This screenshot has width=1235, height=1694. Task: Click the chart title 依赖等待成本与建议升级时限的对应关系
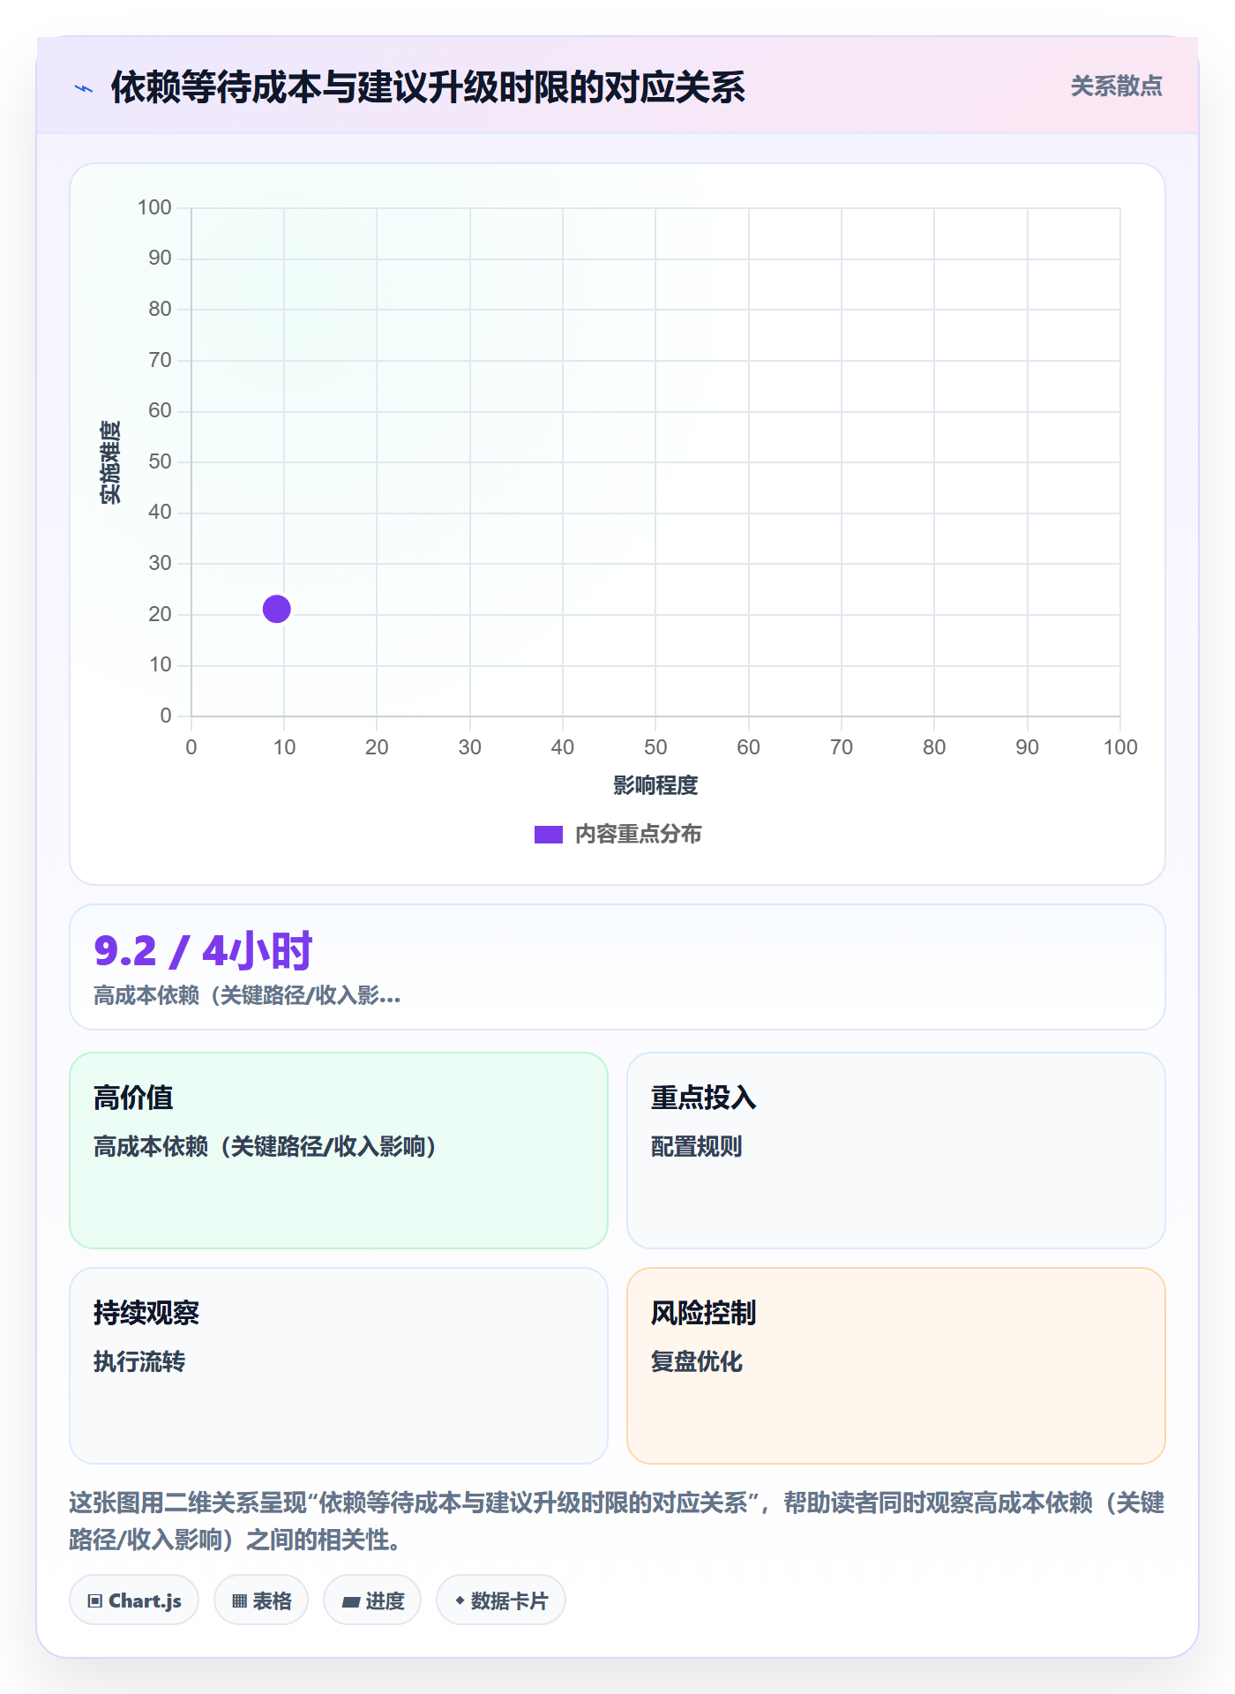point(428,87)
